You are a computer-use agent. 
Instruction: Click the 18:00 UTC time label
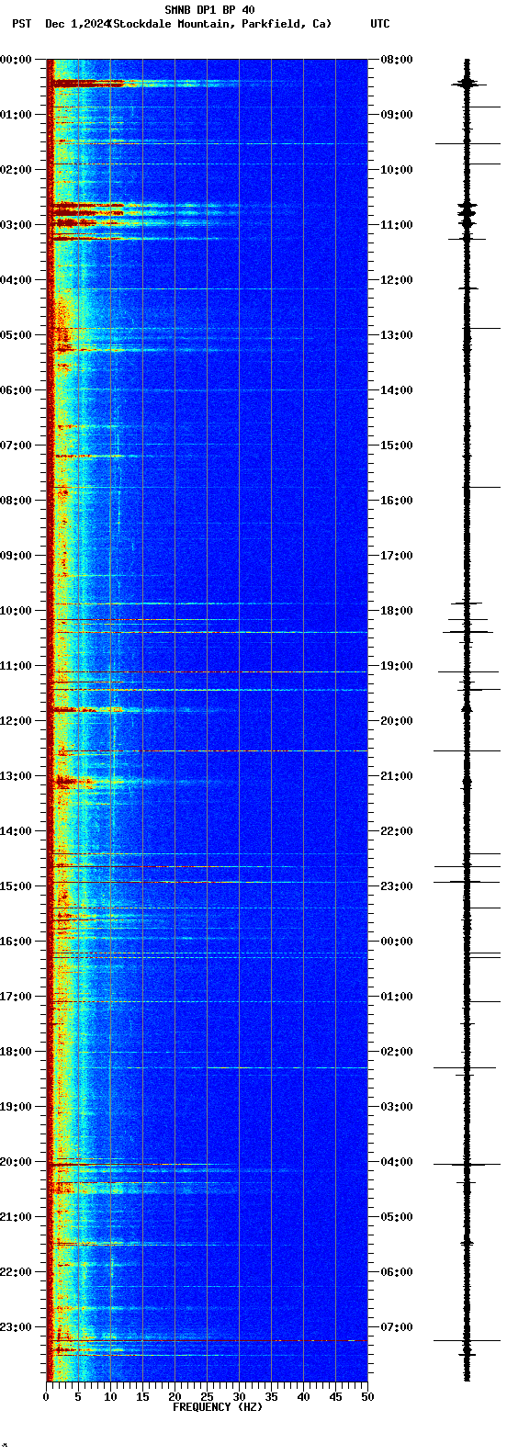397,611
